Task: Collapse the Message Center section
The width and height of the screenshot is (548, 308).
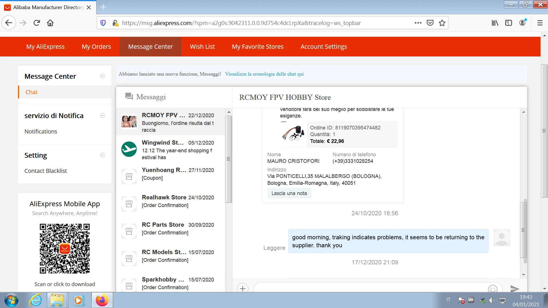Action: [x=102, y=76]
